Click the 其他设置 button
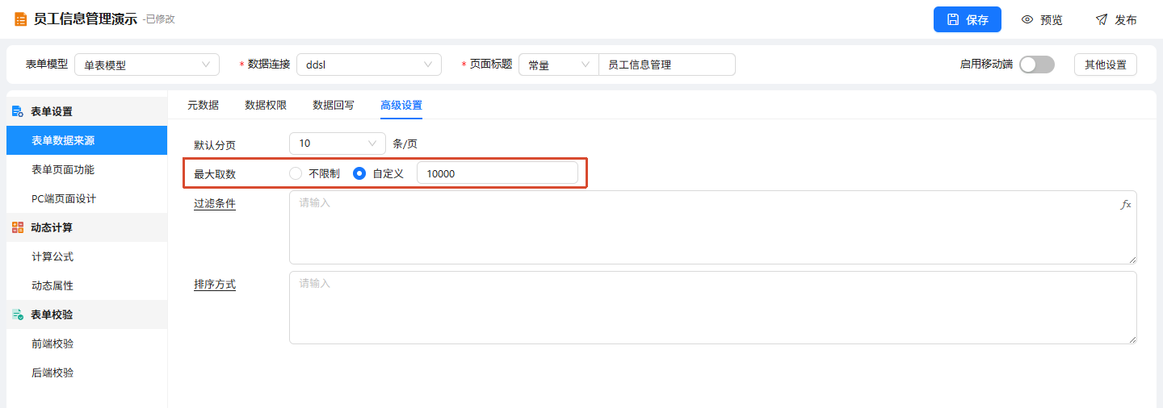Image resolution: width=1163 pixels, height=408 pixels. click(1106, 65)
